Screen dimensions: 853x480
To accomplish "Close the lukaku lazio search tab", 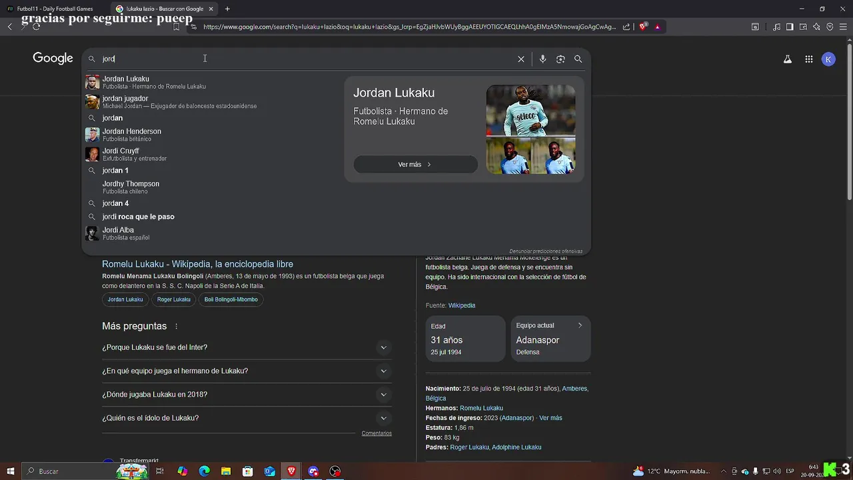I will pos(211,9).
